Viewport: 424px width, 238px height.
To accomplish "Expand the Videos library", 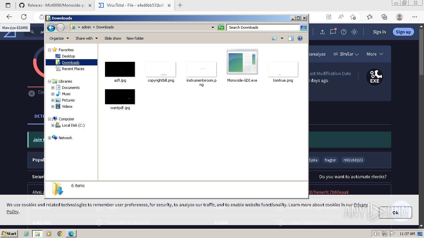I will click(x=53, y=106).
